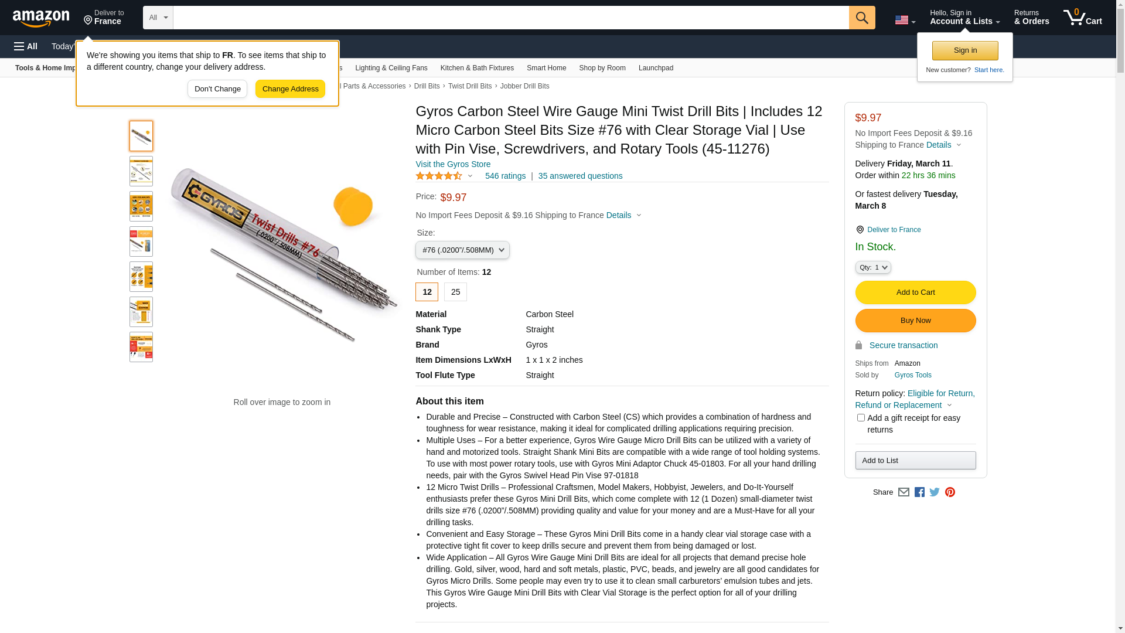Select the 25 items option

(x=455, y=292)
